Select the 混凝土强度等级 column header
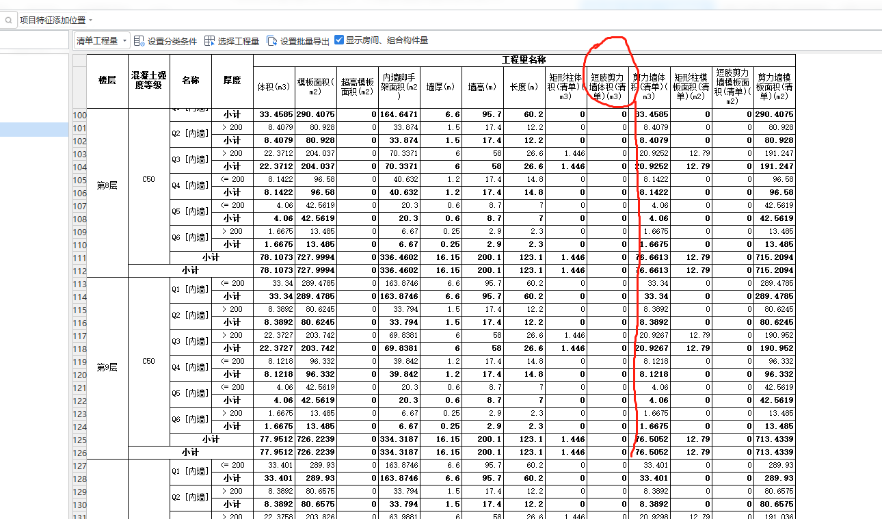 coord(149,81)
